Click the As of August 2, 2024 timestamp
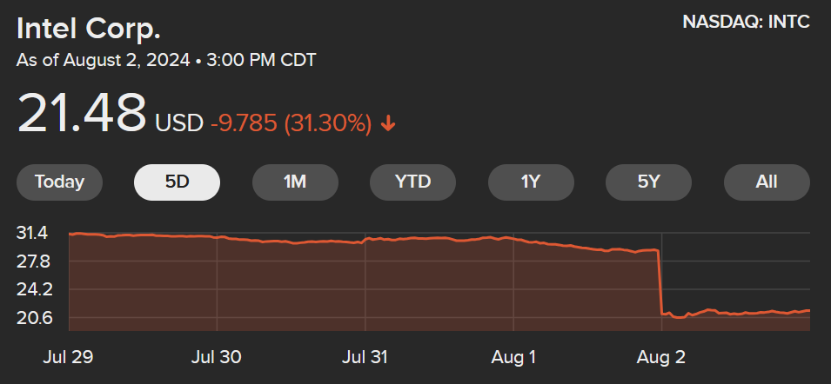The height and width of the screenshot is (384, 831). coord(166,60)
